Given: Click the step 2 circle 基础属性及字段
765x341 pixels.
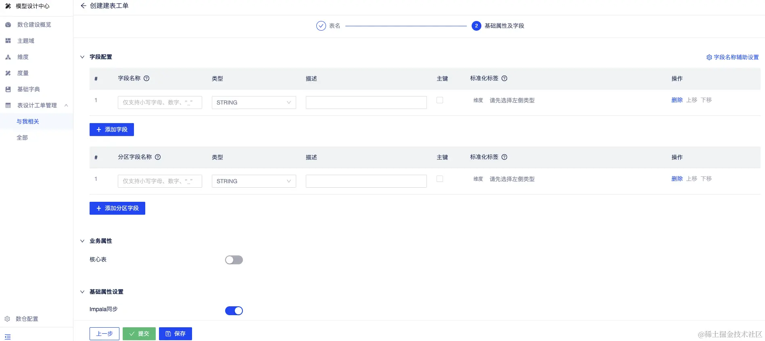Looking at the screenshot, I should (477, 26).
